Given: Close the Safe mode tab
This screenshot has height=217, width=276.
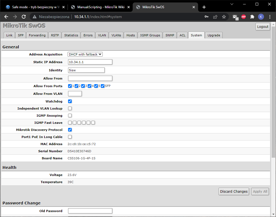Looking at the screenshot, I should point(63,7).
